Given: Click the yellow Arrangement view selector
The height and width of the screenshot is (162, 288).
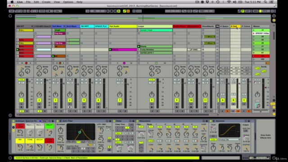Looking at the screenshot, I should click(x=274, y=20).
